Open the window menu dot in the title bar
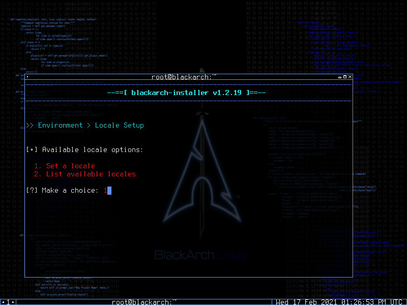 tap(27, 77)
